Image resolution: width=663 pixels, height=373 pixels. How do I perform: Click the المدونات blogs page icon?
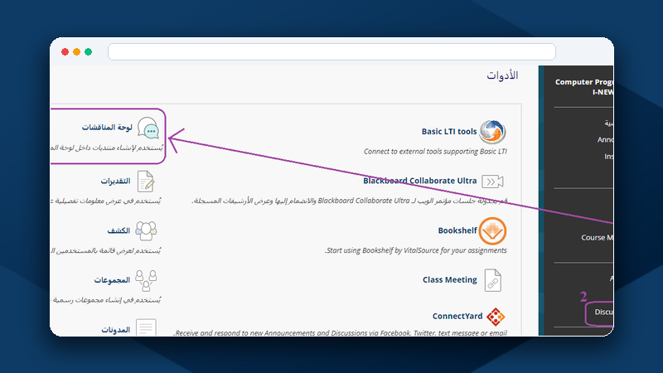click(x=147, y=327)
